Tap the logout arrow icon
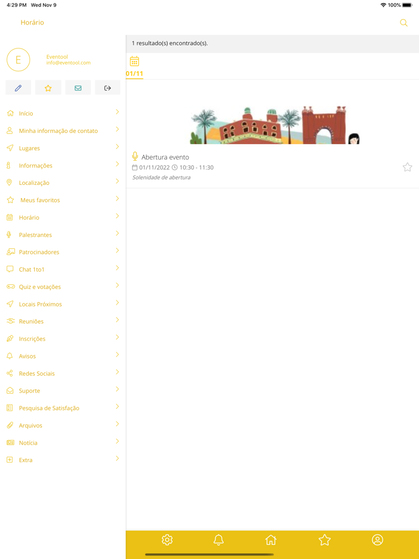This screenshot has width=419, height=559. point(108,88)
